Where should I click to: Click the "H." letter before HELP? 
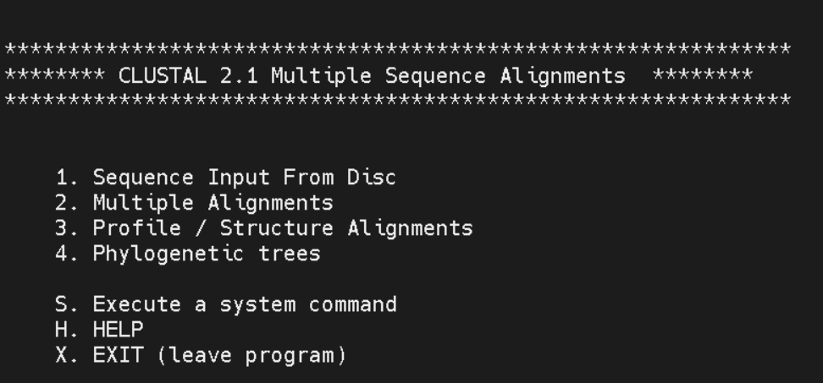tap(67, 330)
